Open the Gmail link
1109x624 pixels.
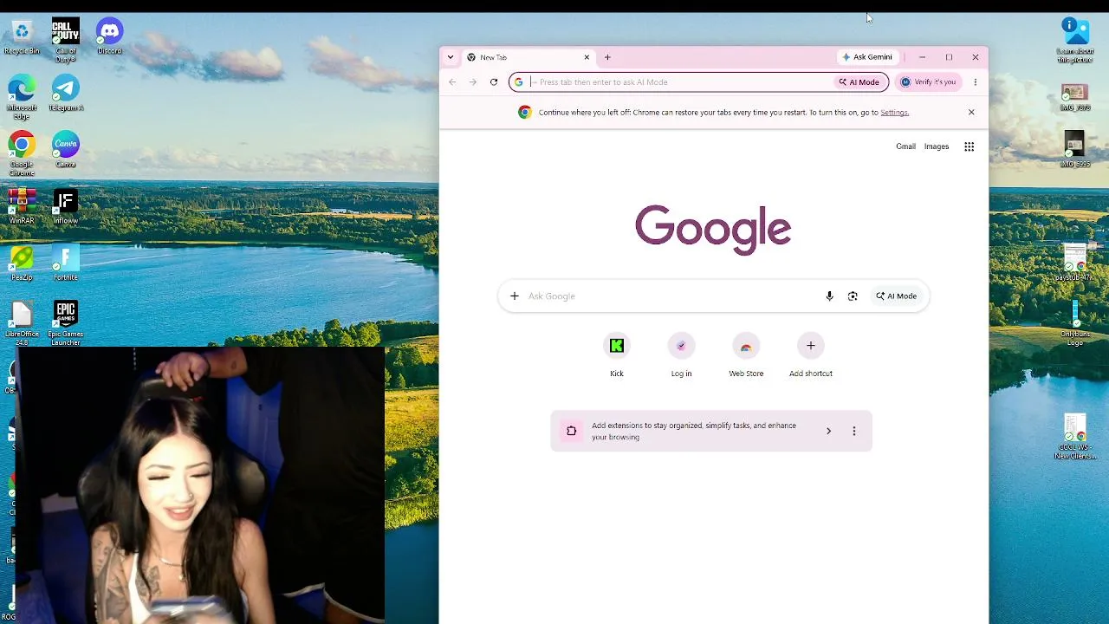(x=905, y=146)
